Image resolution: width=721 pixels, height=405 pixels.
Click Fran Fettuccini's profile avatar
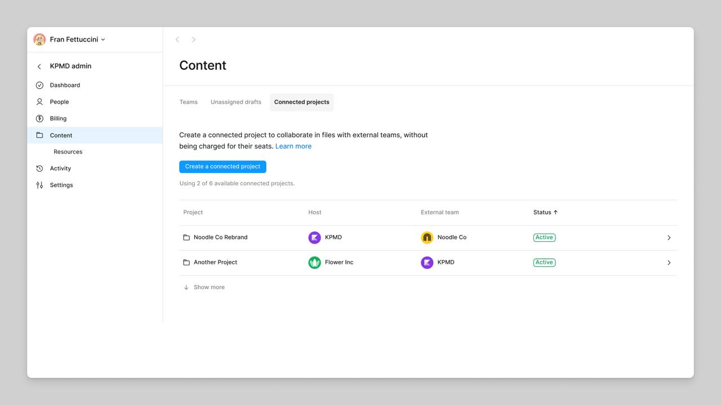39,39
